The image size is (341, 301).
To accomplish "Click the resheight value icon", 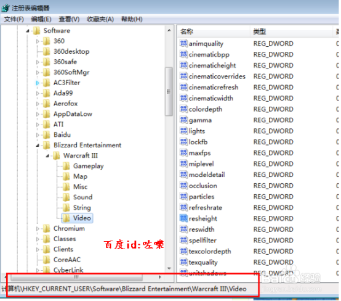I will tap(183, 218).
